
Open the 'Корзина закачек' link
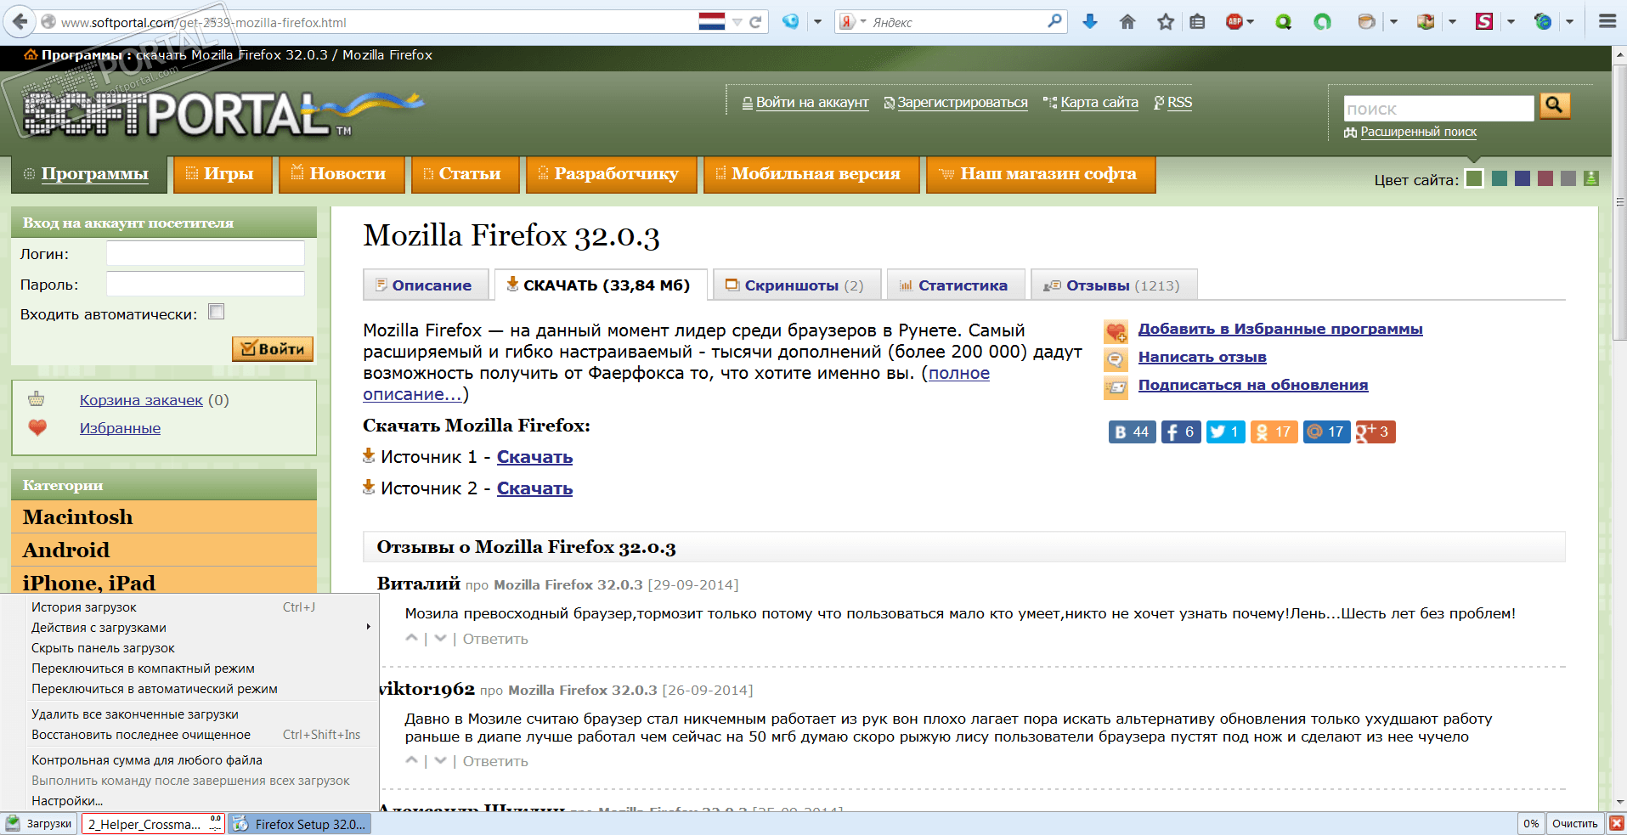(141, 400)
